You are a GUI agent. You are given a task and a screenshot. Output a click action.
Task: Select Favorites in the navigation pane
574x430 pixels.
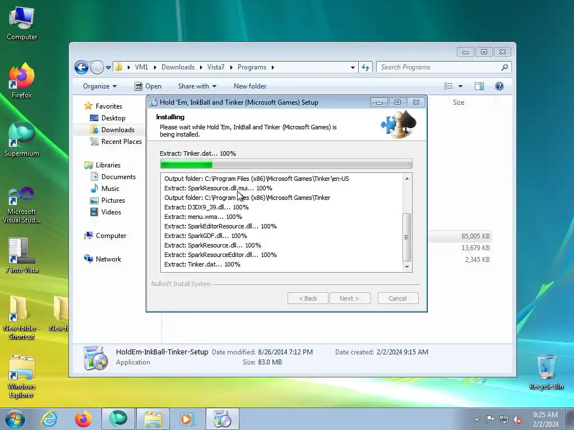109,106
